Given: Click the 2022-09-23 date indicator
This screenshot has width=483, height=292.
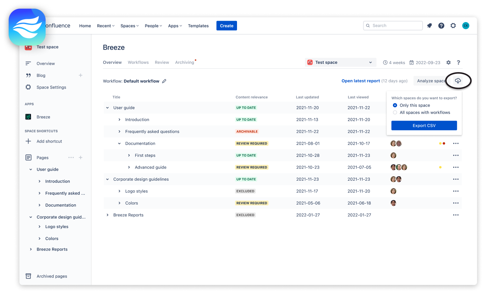Looking at the screenshot, I should pos(425,62).
